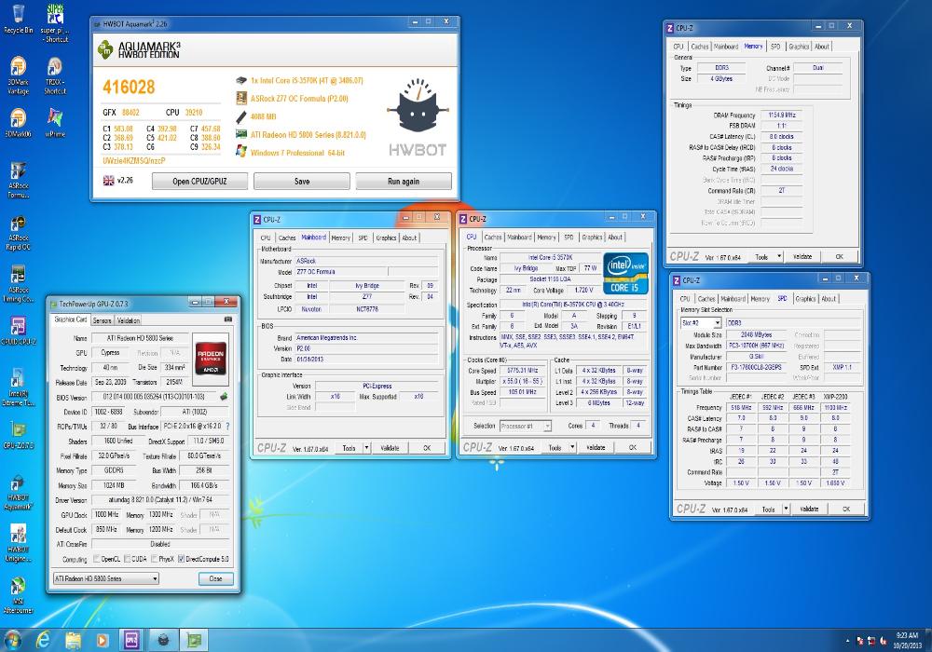Open the Slot #2 memory slot dropdown
932x652 pixels.
pyautogui.click(x=701, y=323)
